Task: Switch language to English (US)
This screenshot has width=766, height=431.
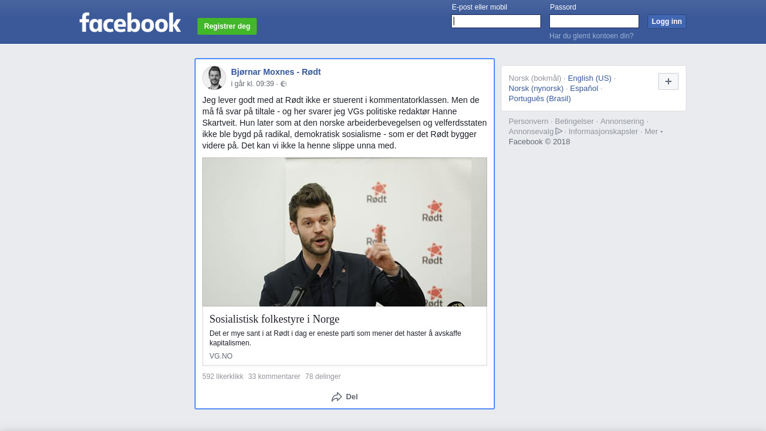Action: click(x=589, y=78)
